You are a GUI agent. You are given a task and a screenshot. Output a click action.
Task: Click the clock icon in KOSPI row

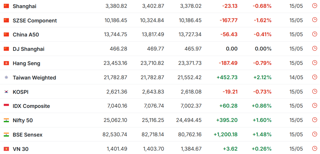315,91
